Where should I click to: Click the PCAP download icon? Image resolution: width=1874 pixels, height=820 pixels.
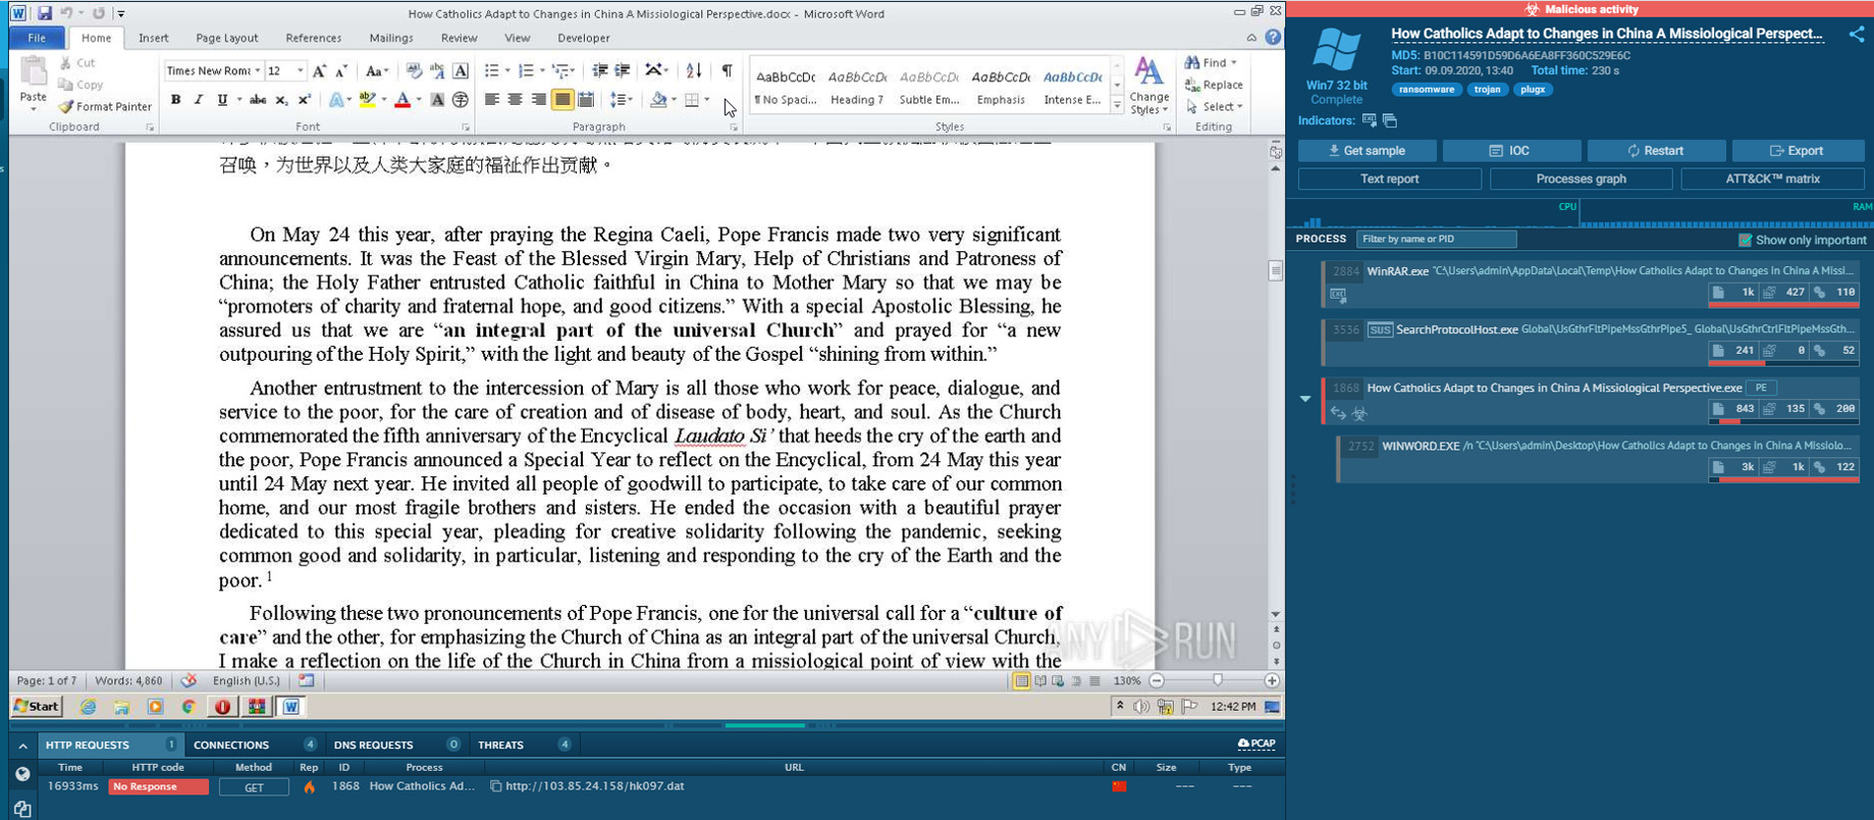tap(1257, 744)
